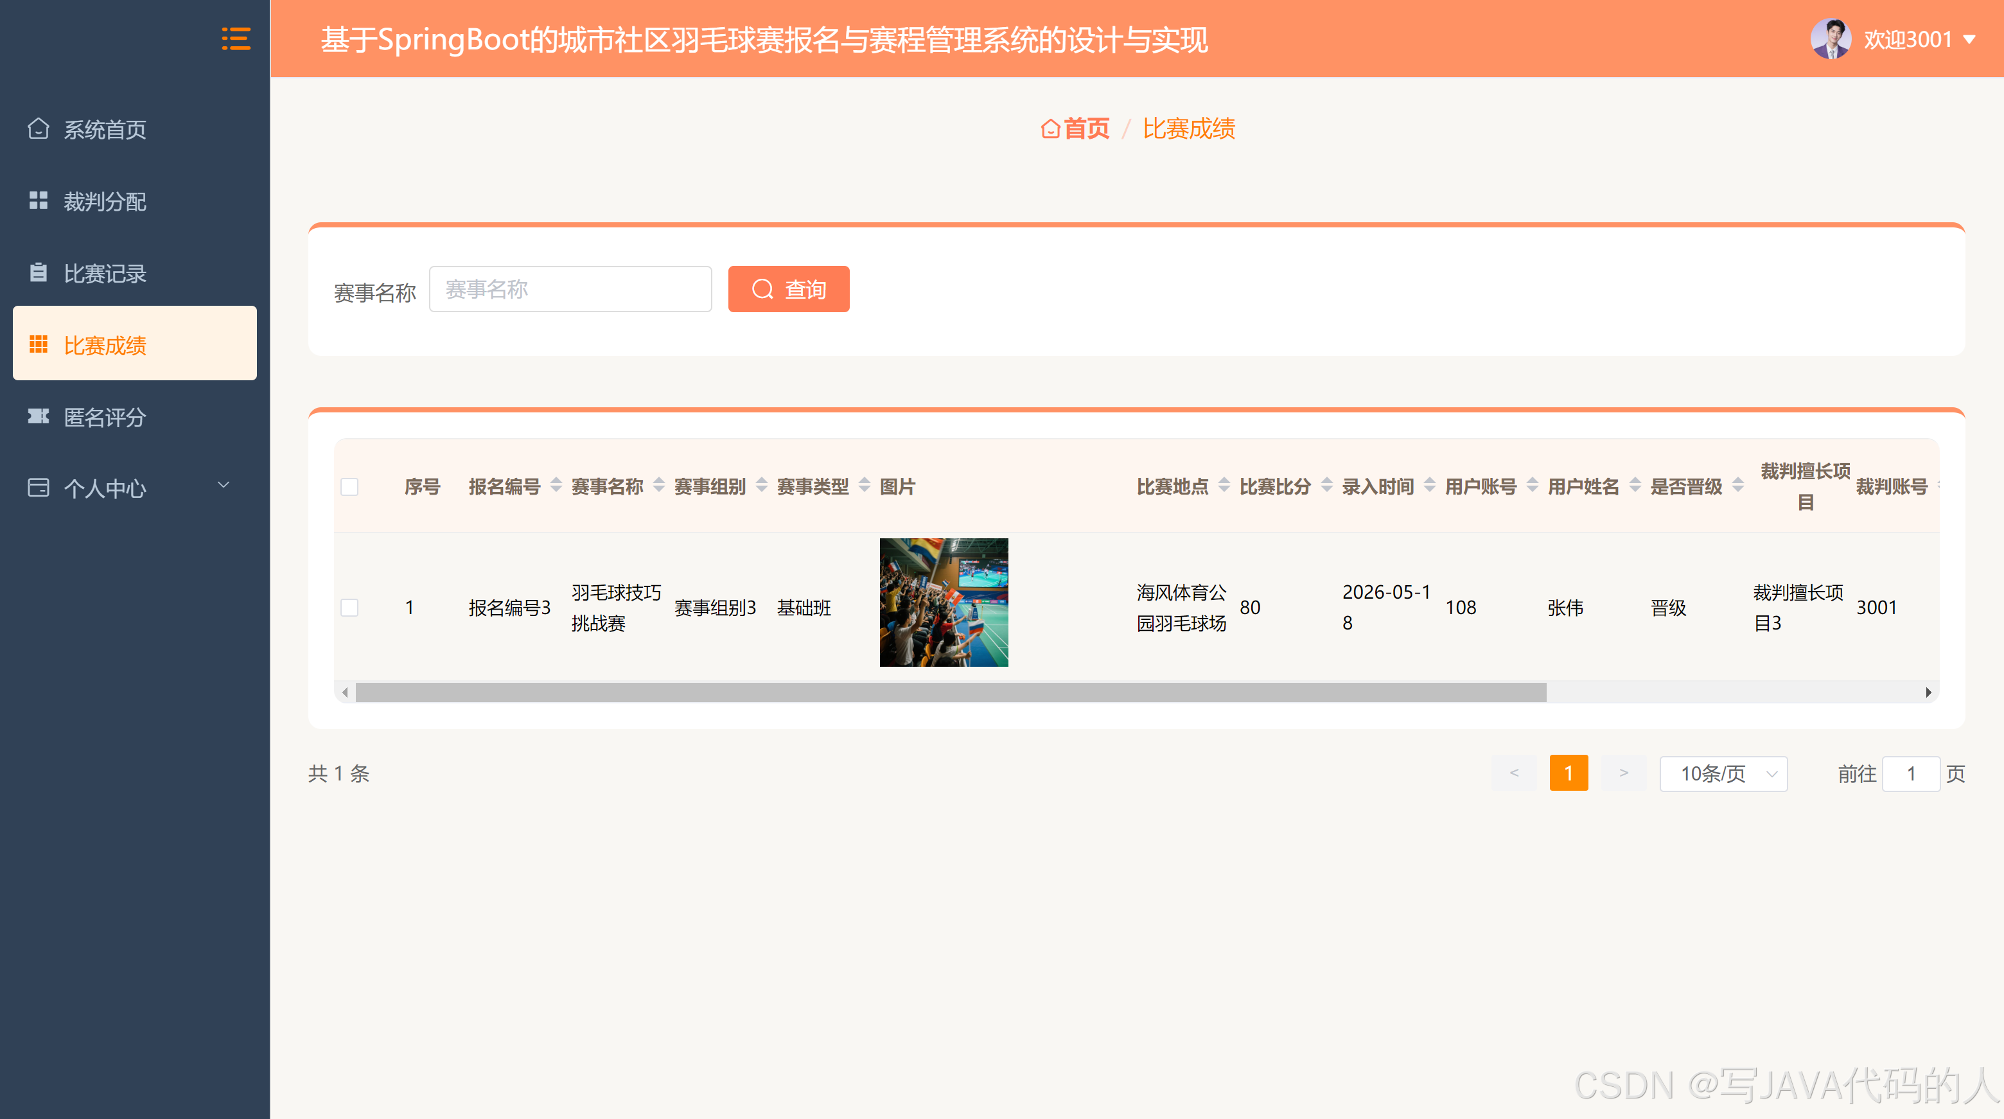Toggle the select-all checkbox in table header

349,487
